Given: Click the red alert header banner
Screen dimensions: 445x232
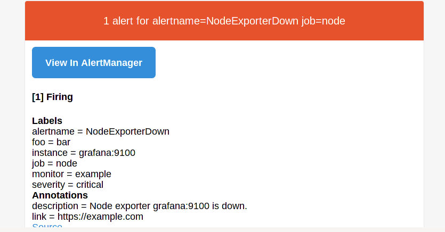Looking at the screenshot, I should click(x=224, y=21).
